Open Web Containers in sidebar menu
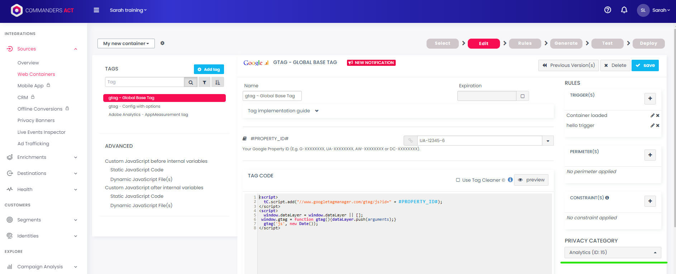 point(36,74)
